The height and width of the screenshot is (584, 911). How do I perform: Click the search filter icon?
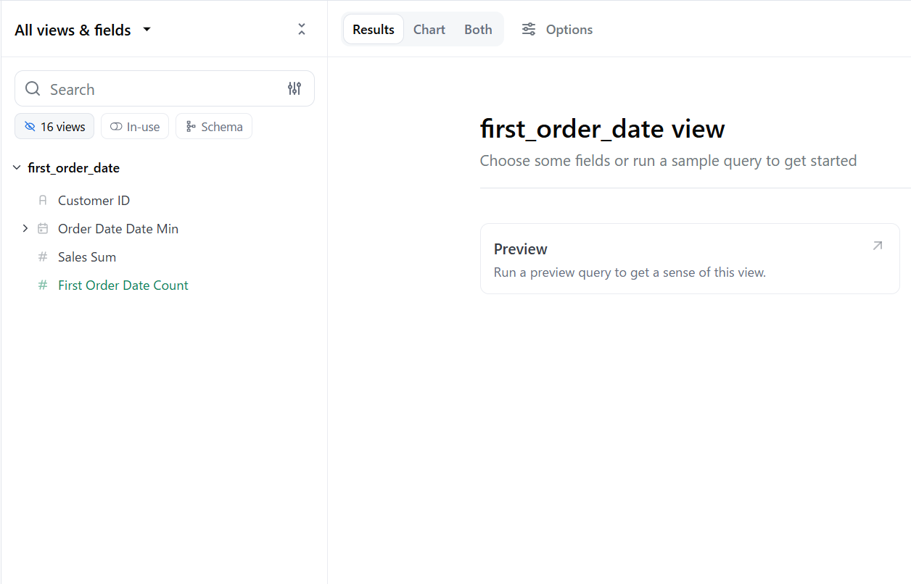click(294, 88)
